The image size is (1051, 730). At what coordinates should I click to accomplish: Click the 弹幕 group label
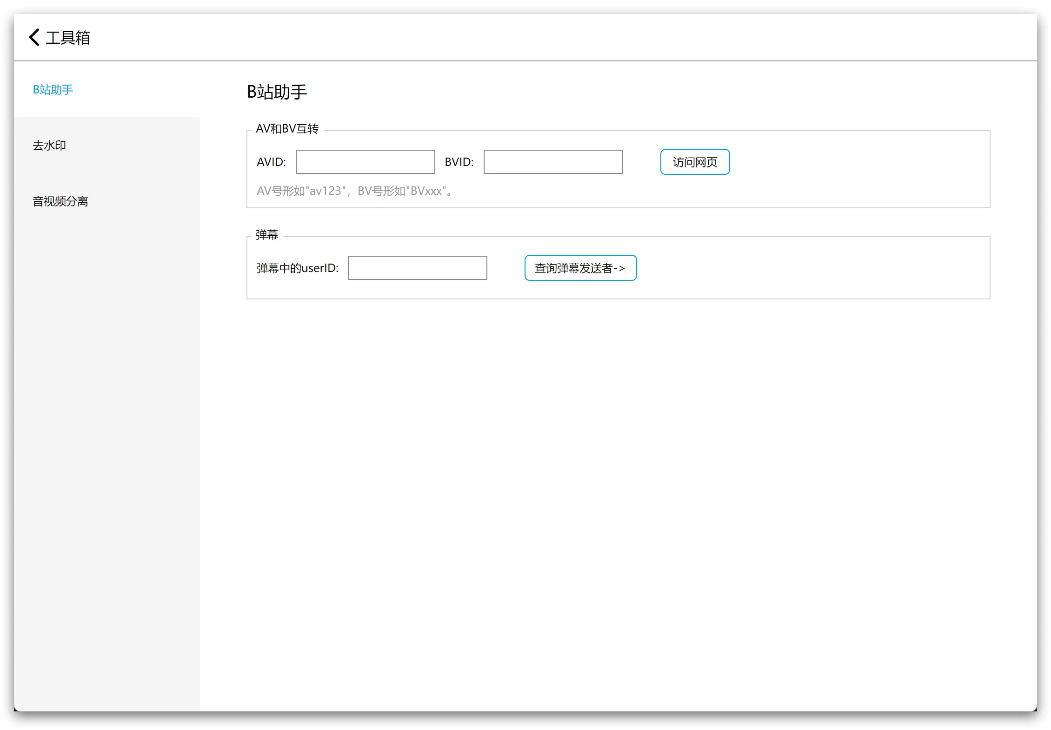tap(266, 235)
